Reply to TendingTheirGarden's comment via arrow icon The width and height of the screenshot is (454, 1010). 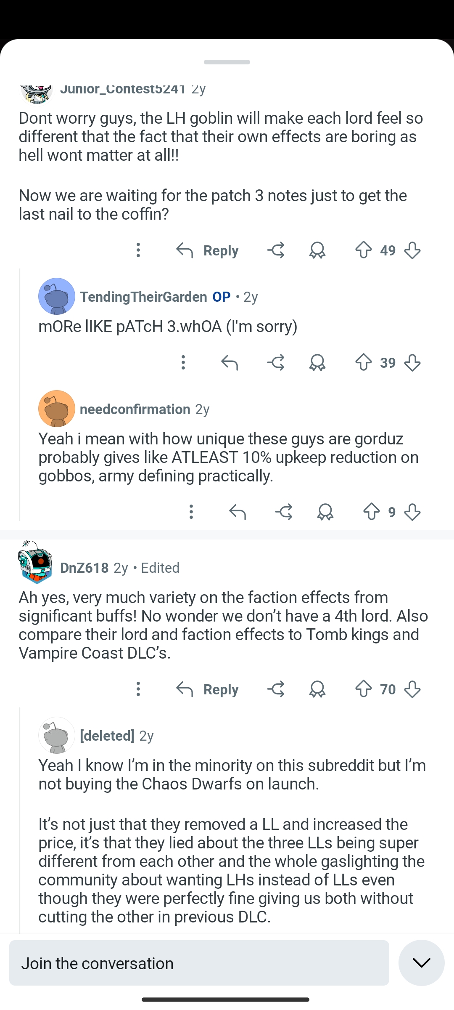click(x=230, y=362)
